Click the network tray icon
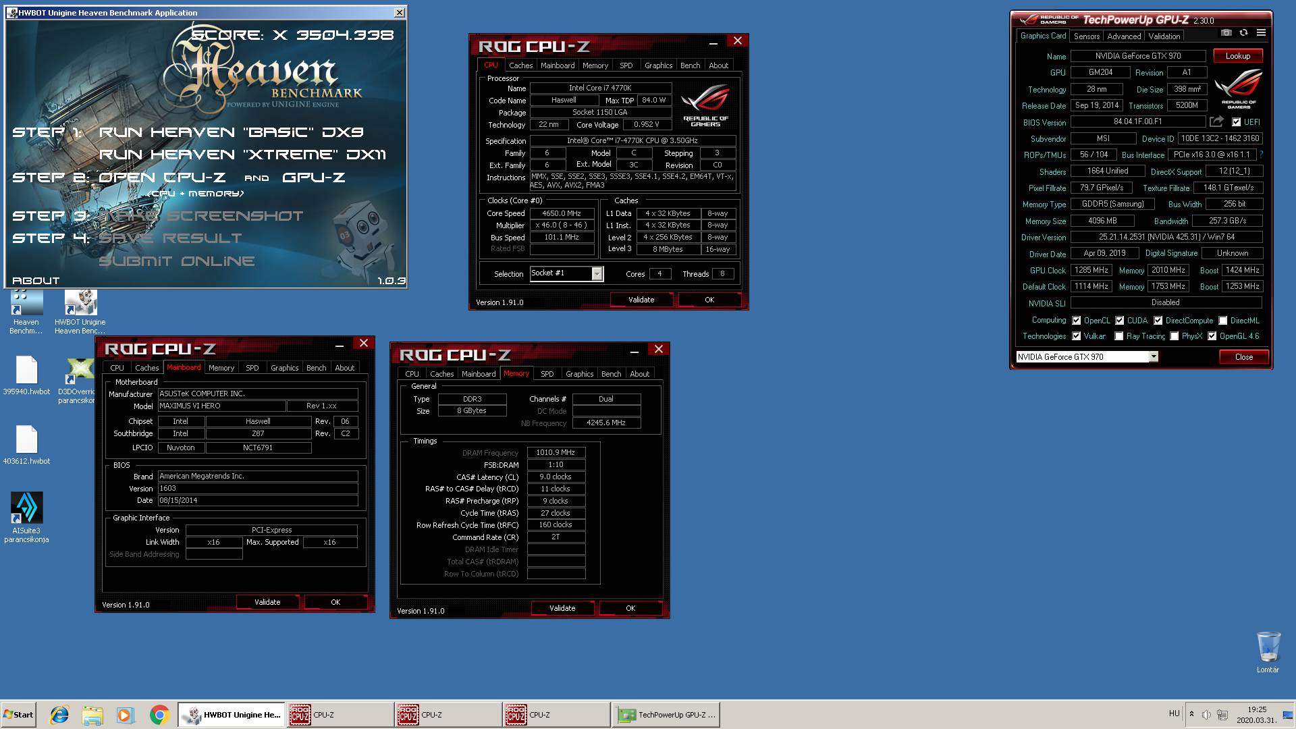The image size is (1296, 729). pyautogui.click(x=1222, y=714)
